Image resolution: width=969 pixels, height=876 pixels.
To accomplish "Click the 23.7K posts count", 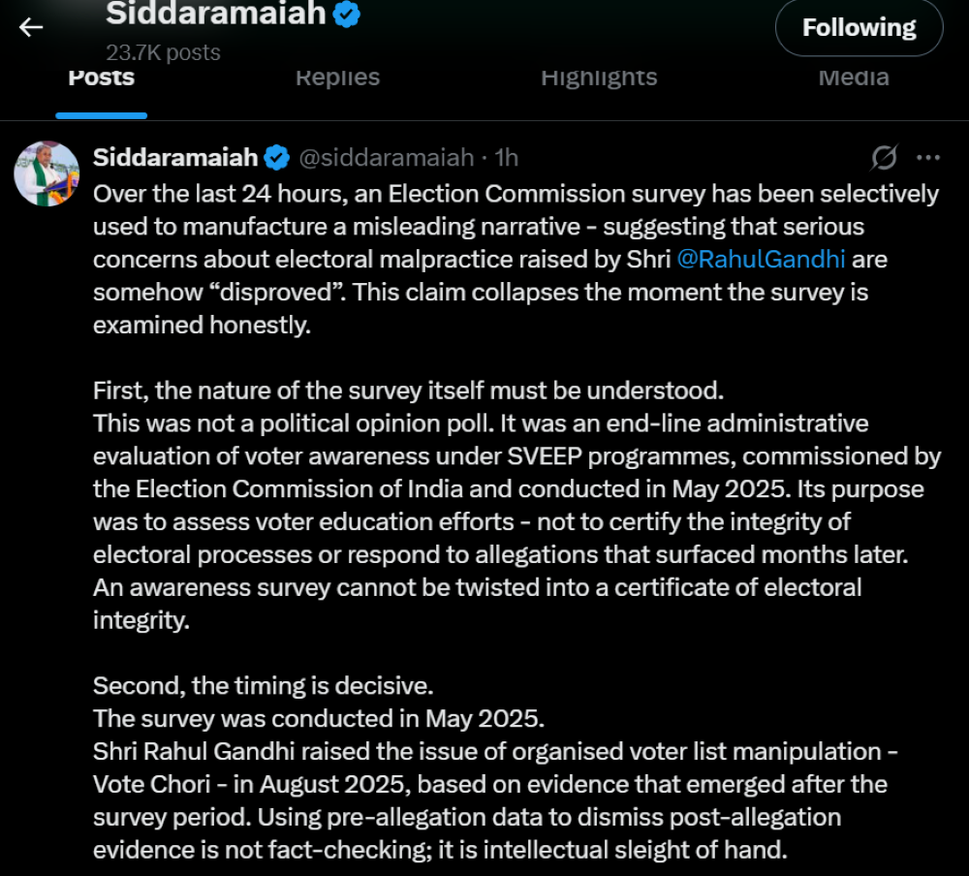I will pyautogui.click(x=163, y=52).
